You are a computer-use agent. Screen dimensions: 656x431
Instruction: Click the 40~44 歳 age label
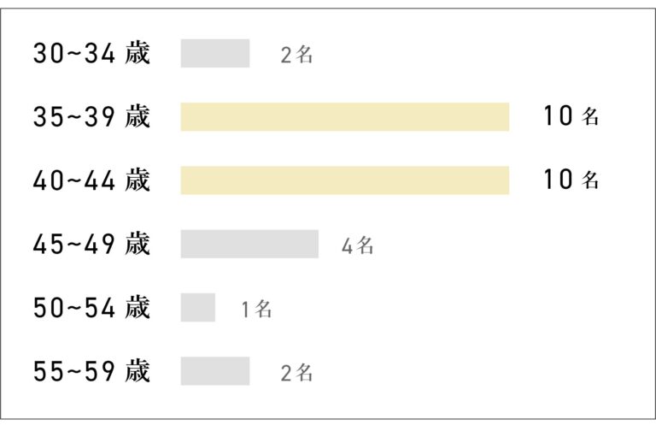point(91,180)
